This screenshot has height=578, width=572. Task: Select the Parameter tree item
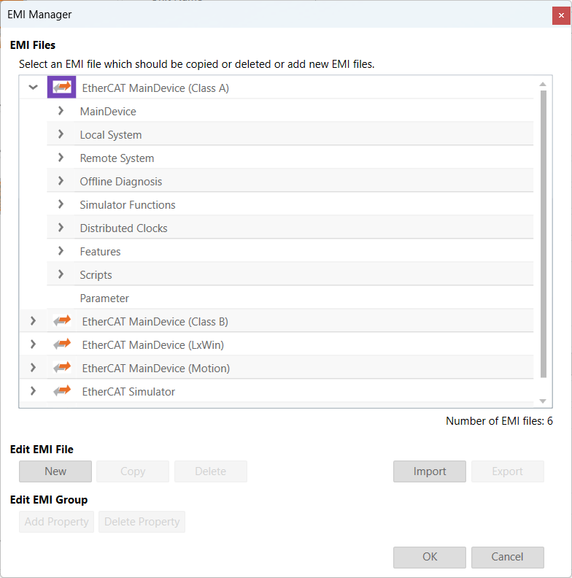tap(104, 298)
